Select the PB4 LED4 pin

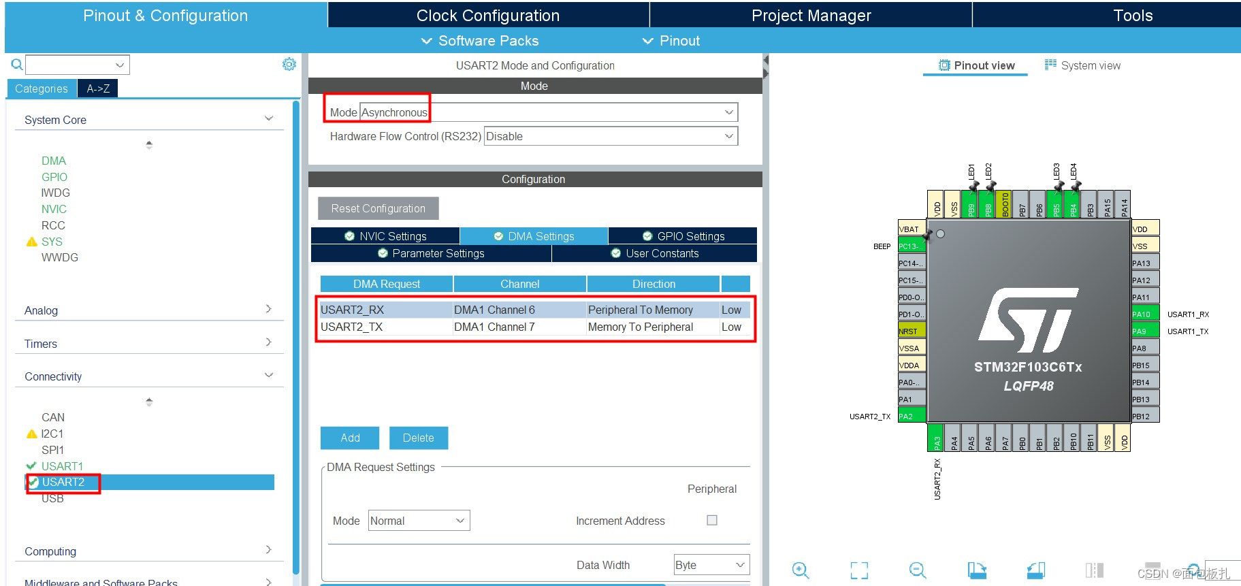1072,204
